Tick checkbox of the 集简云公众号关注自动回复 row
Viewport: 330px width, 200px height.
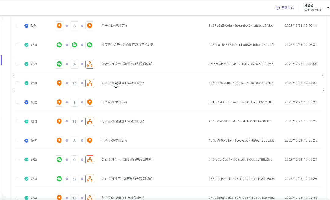point(17,45)
